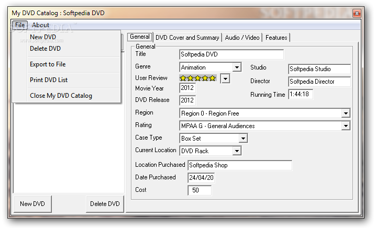
Task: Click the DVD Release year field
Action: click(x=187, y=100)
